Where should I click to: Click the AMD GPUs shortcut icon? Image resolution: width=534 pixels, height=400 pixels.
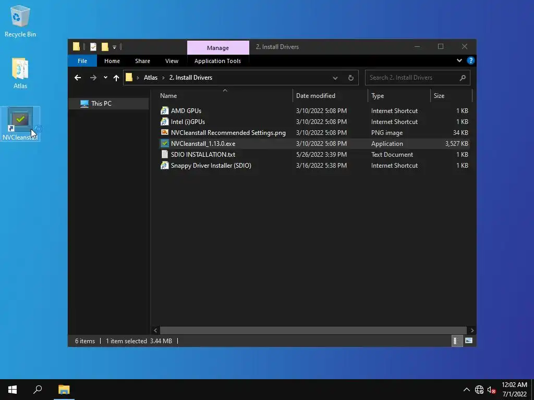(164, 110)
